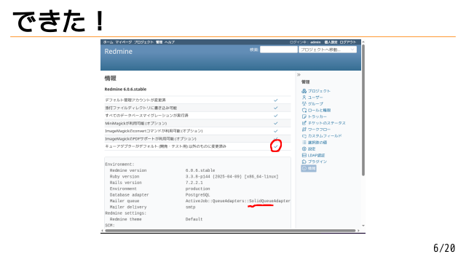466x262 pixels.
Task: Click the horizontal scrollbar thumb
Action: tap(230, 231)
